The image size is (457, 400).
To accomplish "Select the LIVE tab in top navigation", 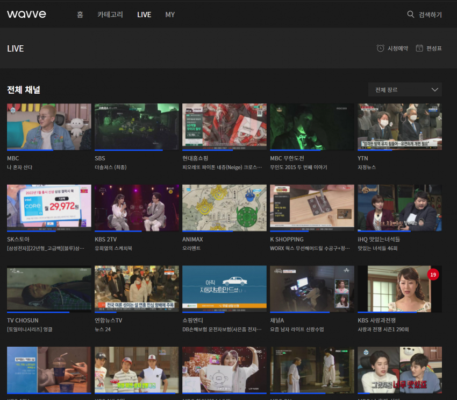I will 144,15.
